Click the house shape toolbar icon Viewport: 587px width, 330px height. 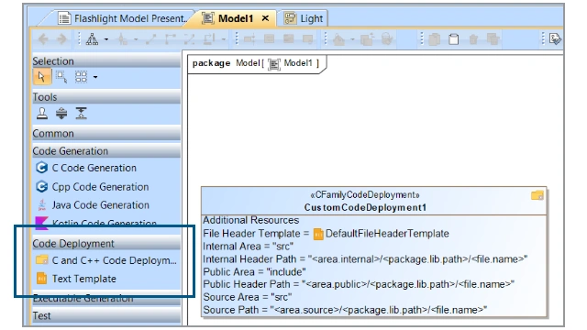coord(338,38)
